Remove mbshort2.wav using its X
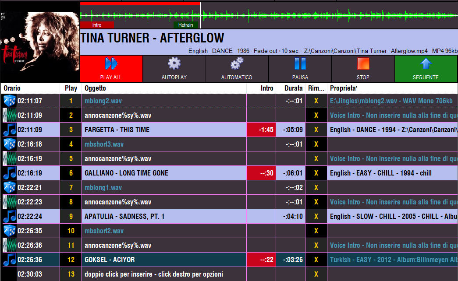This screenshot has height=281, width=458. [316, 231]
